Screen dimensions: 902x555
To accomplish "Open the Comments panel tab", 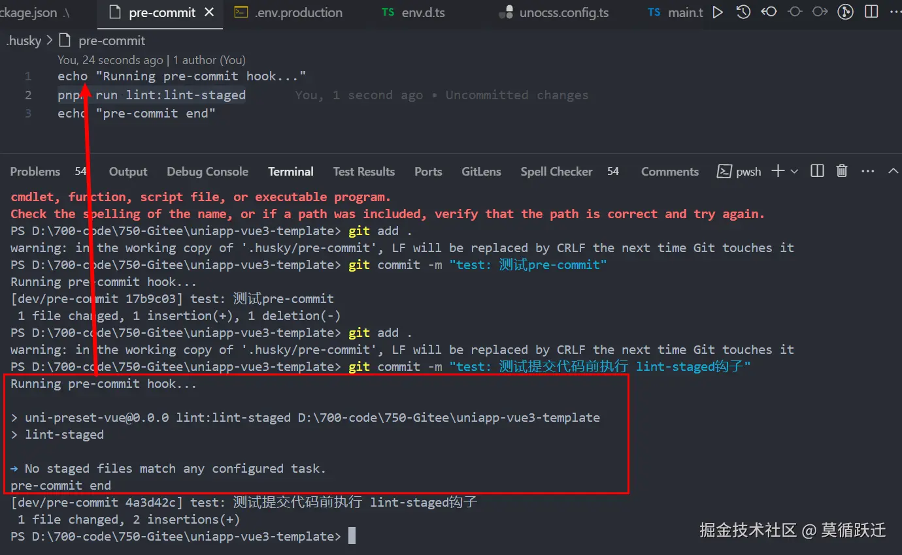I will (x=670, y=172).
